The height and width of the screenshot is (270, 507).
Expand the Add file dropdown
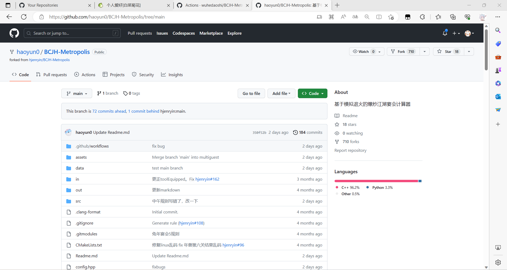[281, 93]
